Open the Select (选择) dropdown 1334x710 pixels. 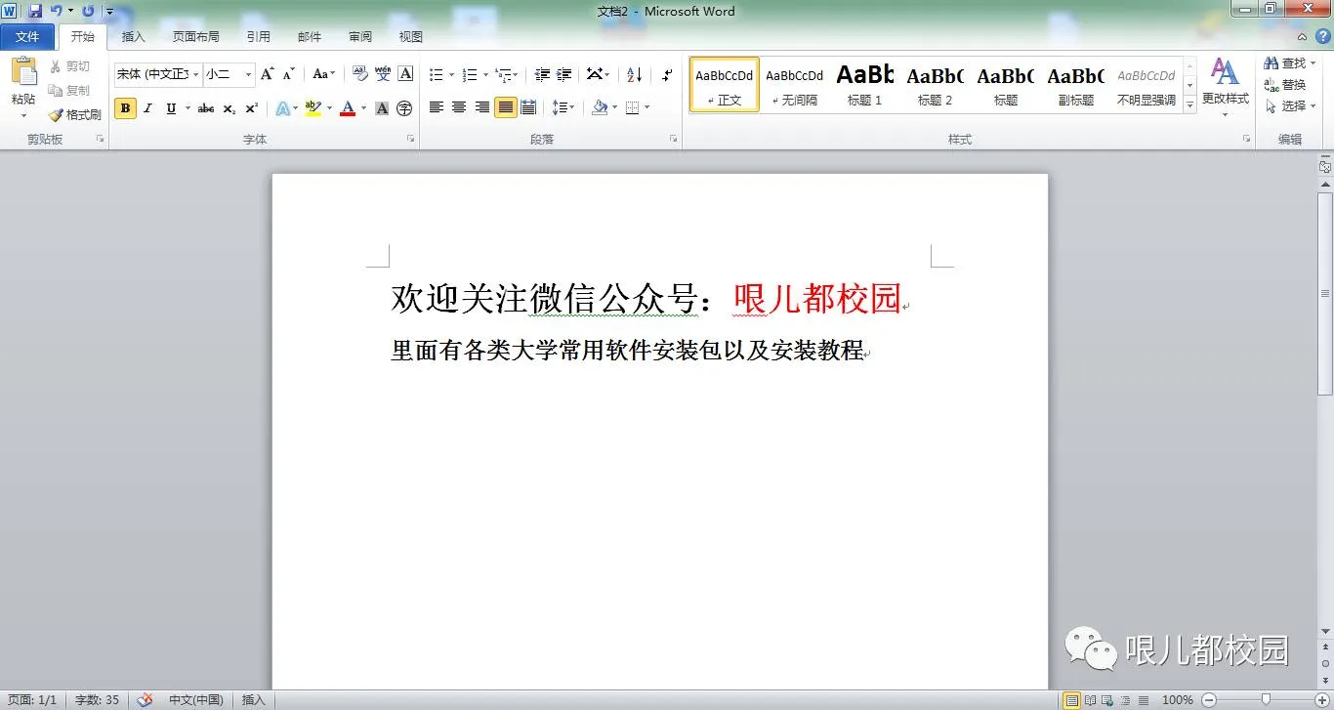(x=1293, y=105)
